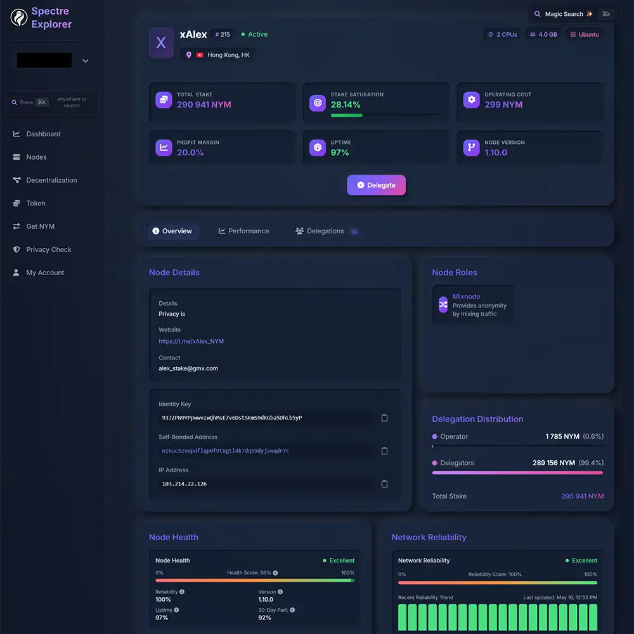The width and height of the screenshot is (634, 634).
Task: Click the Spectre Explorer logo icon
Action: [18, 18]
